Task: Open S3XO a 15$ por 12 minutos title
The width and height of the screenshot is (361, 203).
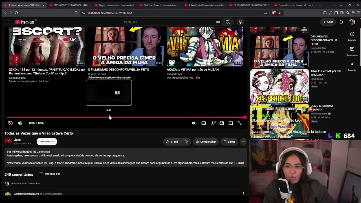Action: click(x=47, y=71)
